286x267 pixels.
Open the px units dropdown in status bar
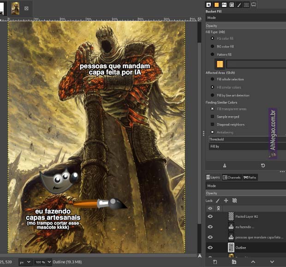[x=25, y=262]
